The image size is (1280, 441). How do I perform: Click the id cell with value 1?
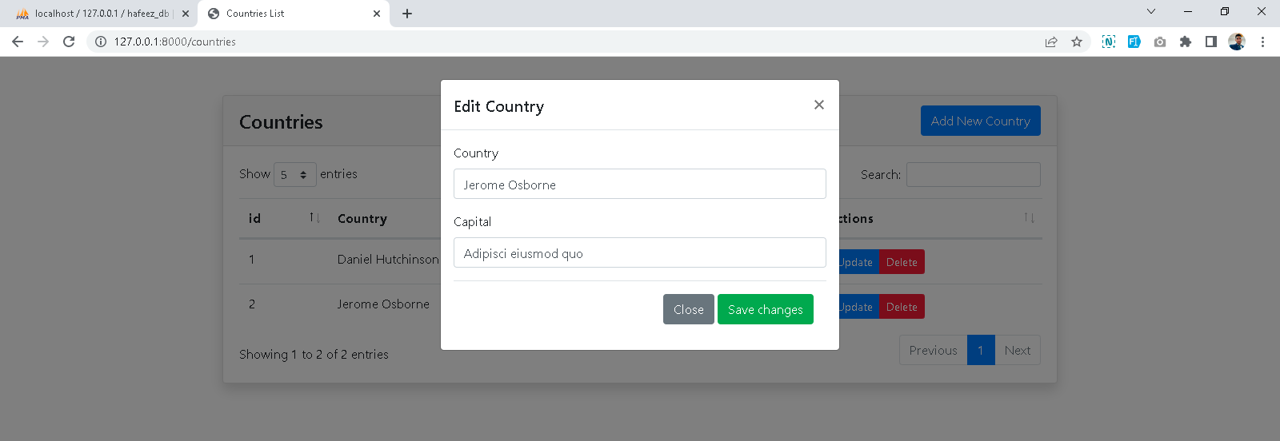(252, 260)
